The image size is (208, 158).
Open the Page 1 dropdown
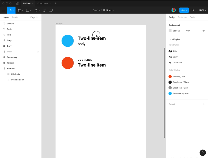[35, 17]
